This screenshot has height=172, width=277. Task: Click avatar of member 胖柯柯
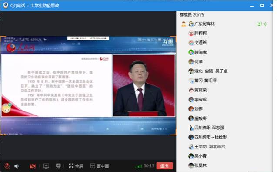click(x=191, y=33)
